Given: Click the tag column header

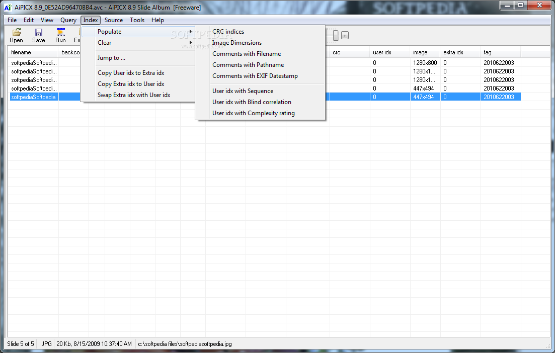Looking at the screenshot, I should [x=501, y=52].
